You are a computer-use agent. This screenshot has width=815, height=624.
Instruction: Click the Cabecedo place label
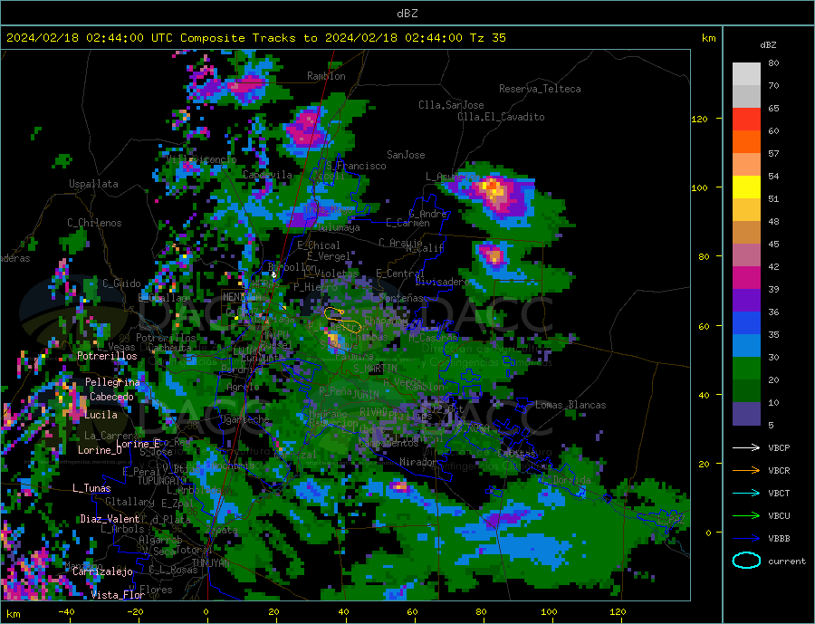[x=111, y=397]
